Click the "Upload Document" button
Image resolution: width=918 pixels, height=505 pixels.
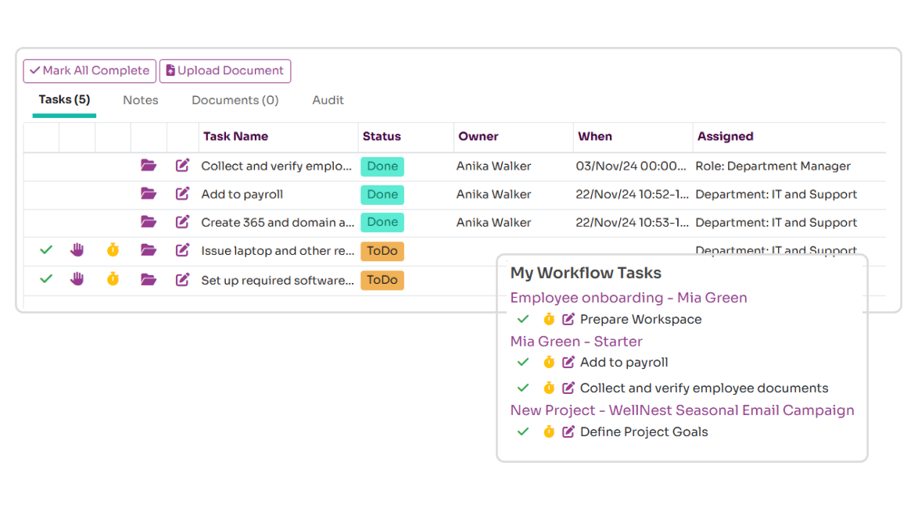pos(225,70)
